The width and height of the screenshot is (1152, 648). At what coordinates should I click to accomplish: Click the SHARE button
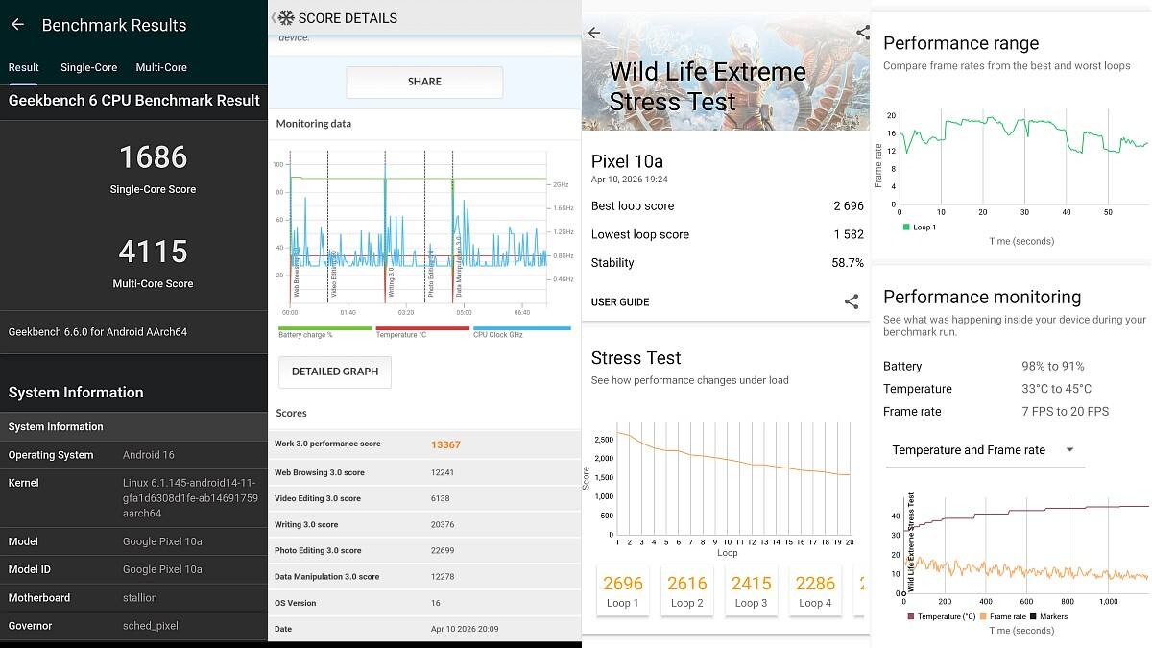pos(424,82)
